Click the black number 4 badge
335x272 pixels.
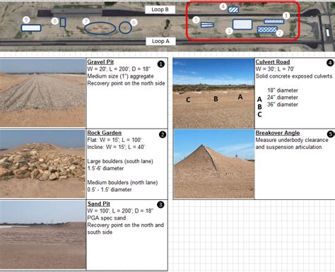click(x=330, y=63)
